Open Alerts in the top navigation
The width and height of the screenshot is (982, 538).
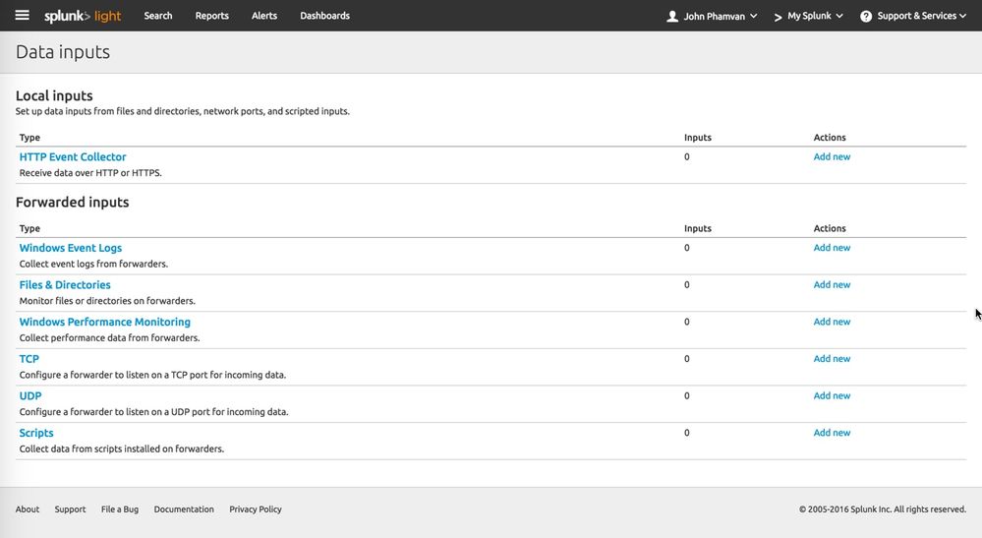[264, 16]
